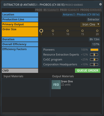The width and height of the screenshot is (104, 116).
Task: Select order size 1
Action: click(41, 31)
